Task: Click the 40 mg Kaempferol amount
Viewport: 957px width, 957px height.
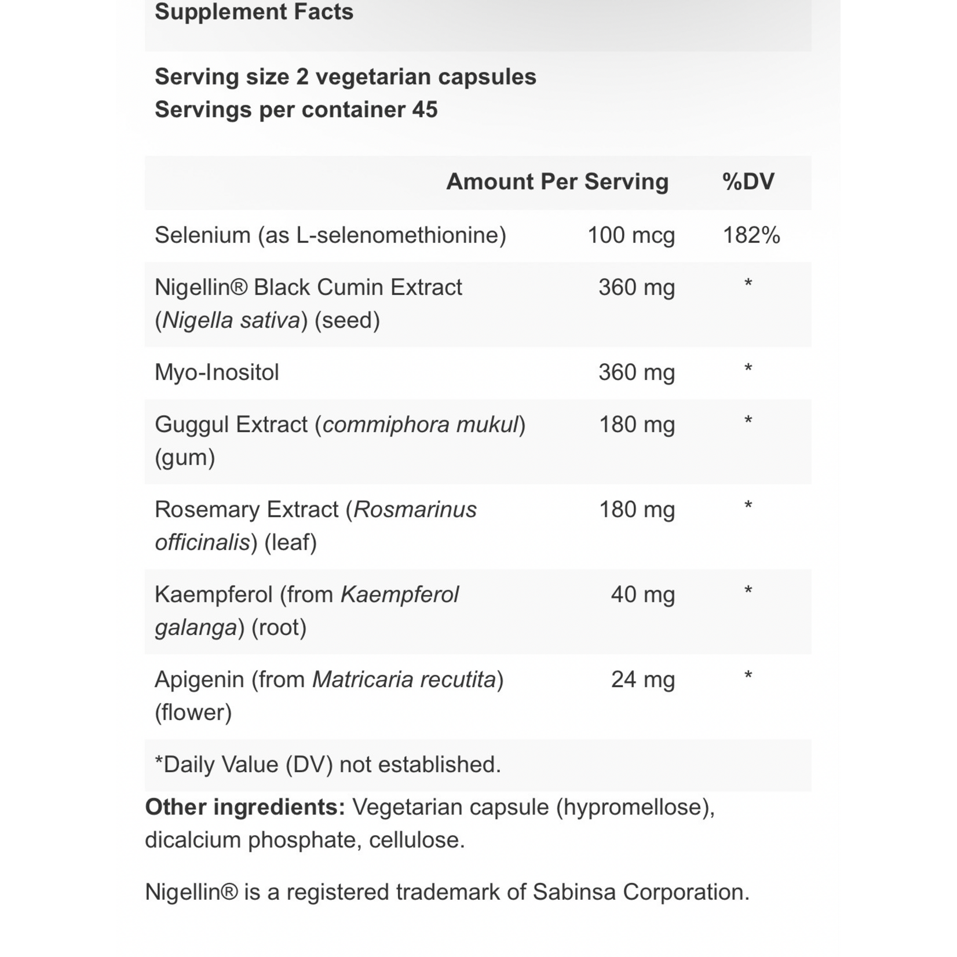Action: (x=643, y=595)
